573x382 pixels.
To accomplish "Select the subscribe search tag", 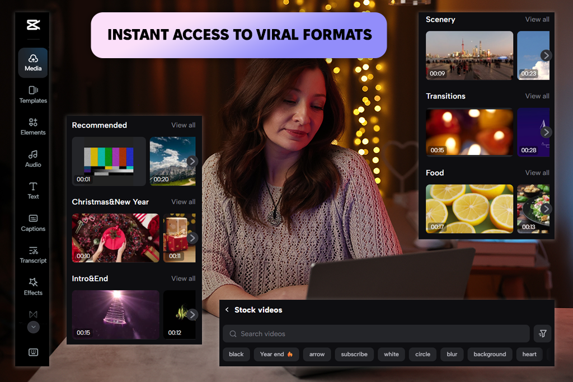I will tap(354, 354).
